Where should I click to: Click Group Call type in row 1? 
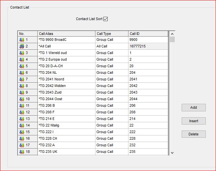coord(112,40)
